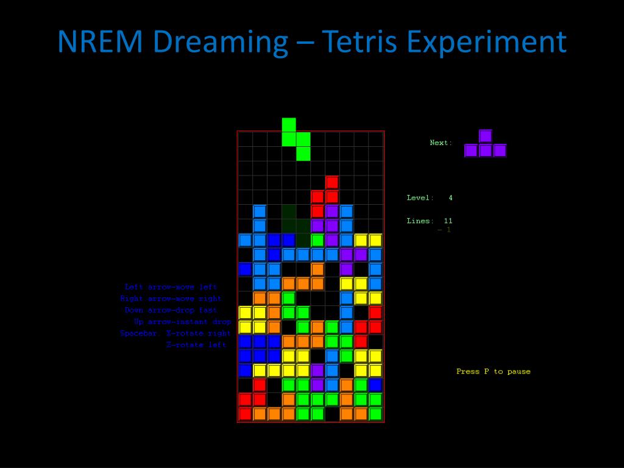The image size is (624, 468).
Task: Click the "Lines:" label
Action: (420, 221)
